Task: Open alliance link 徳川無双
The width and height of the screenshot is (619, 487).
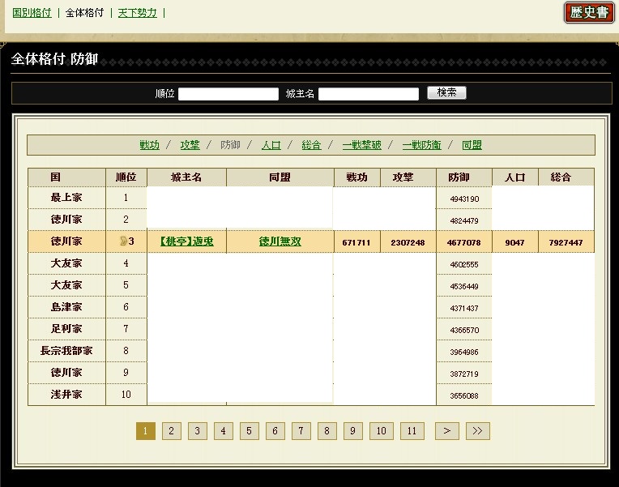Action: [x=280, y=241]
